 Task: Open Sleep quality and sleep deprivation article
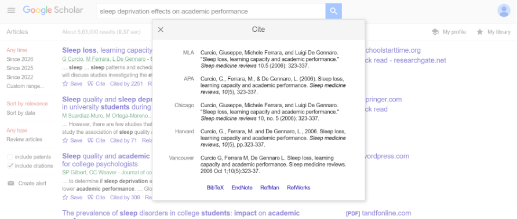point(107,103)
